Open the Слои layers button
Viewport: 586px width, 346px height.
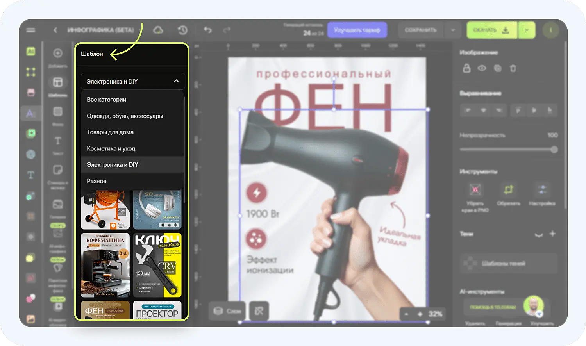(x=228, y=311)
